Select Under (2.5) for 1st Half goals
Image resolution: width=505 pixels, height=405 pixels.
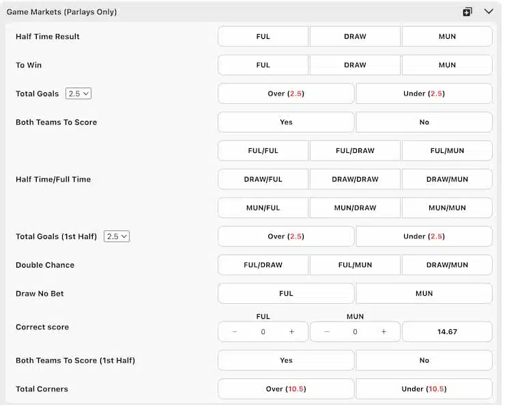(x=424, y=236)
